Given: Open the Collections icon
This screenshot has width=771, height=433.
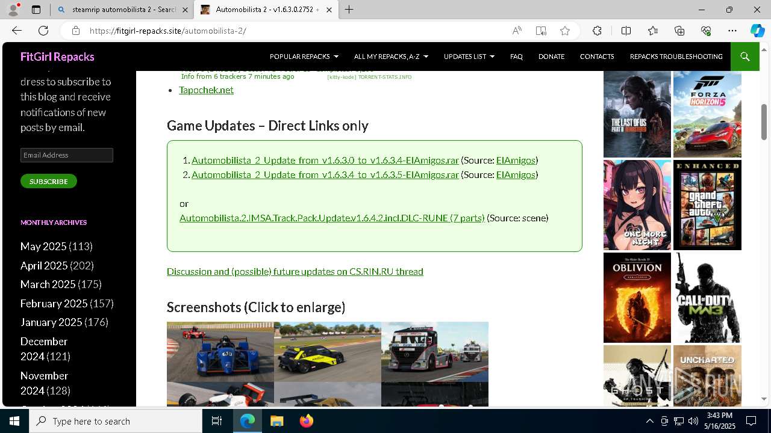Looking at the screenshot, I should point(679,31).
